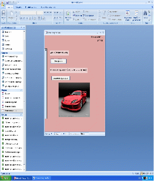The height and width of the screenshot is (181, 154).
Task: Pick the fill background color button
Action: [35, 18]
